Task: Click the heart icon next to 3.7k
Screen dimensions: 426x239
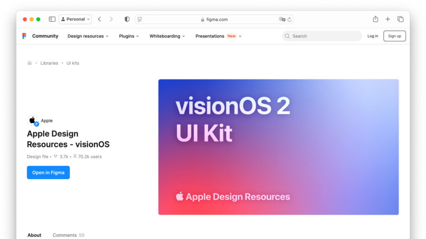Action: pyautogui.click(x=56, y=156)
